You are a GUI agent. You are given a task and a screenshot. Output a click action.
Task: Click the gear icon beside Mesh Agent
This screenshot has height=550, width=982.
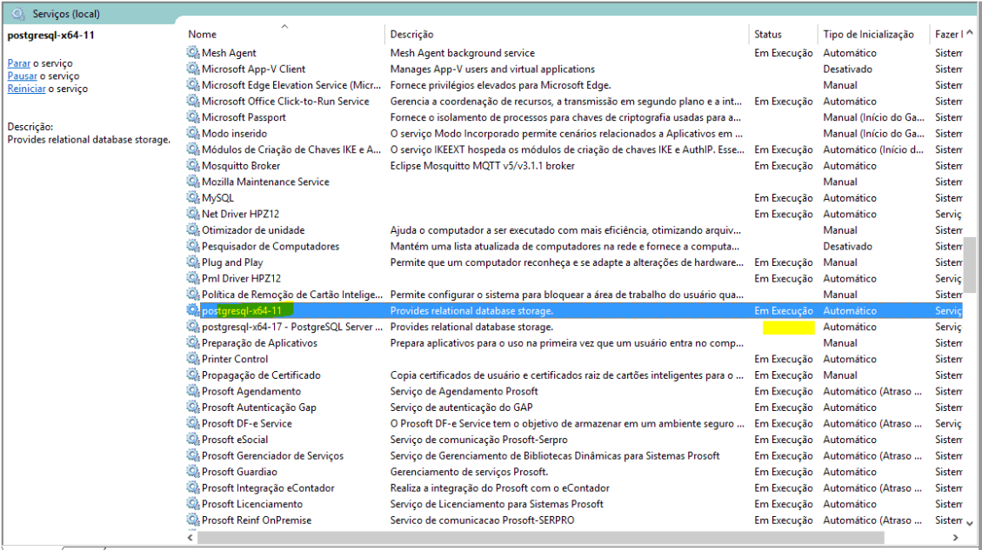tap(193, 52)
